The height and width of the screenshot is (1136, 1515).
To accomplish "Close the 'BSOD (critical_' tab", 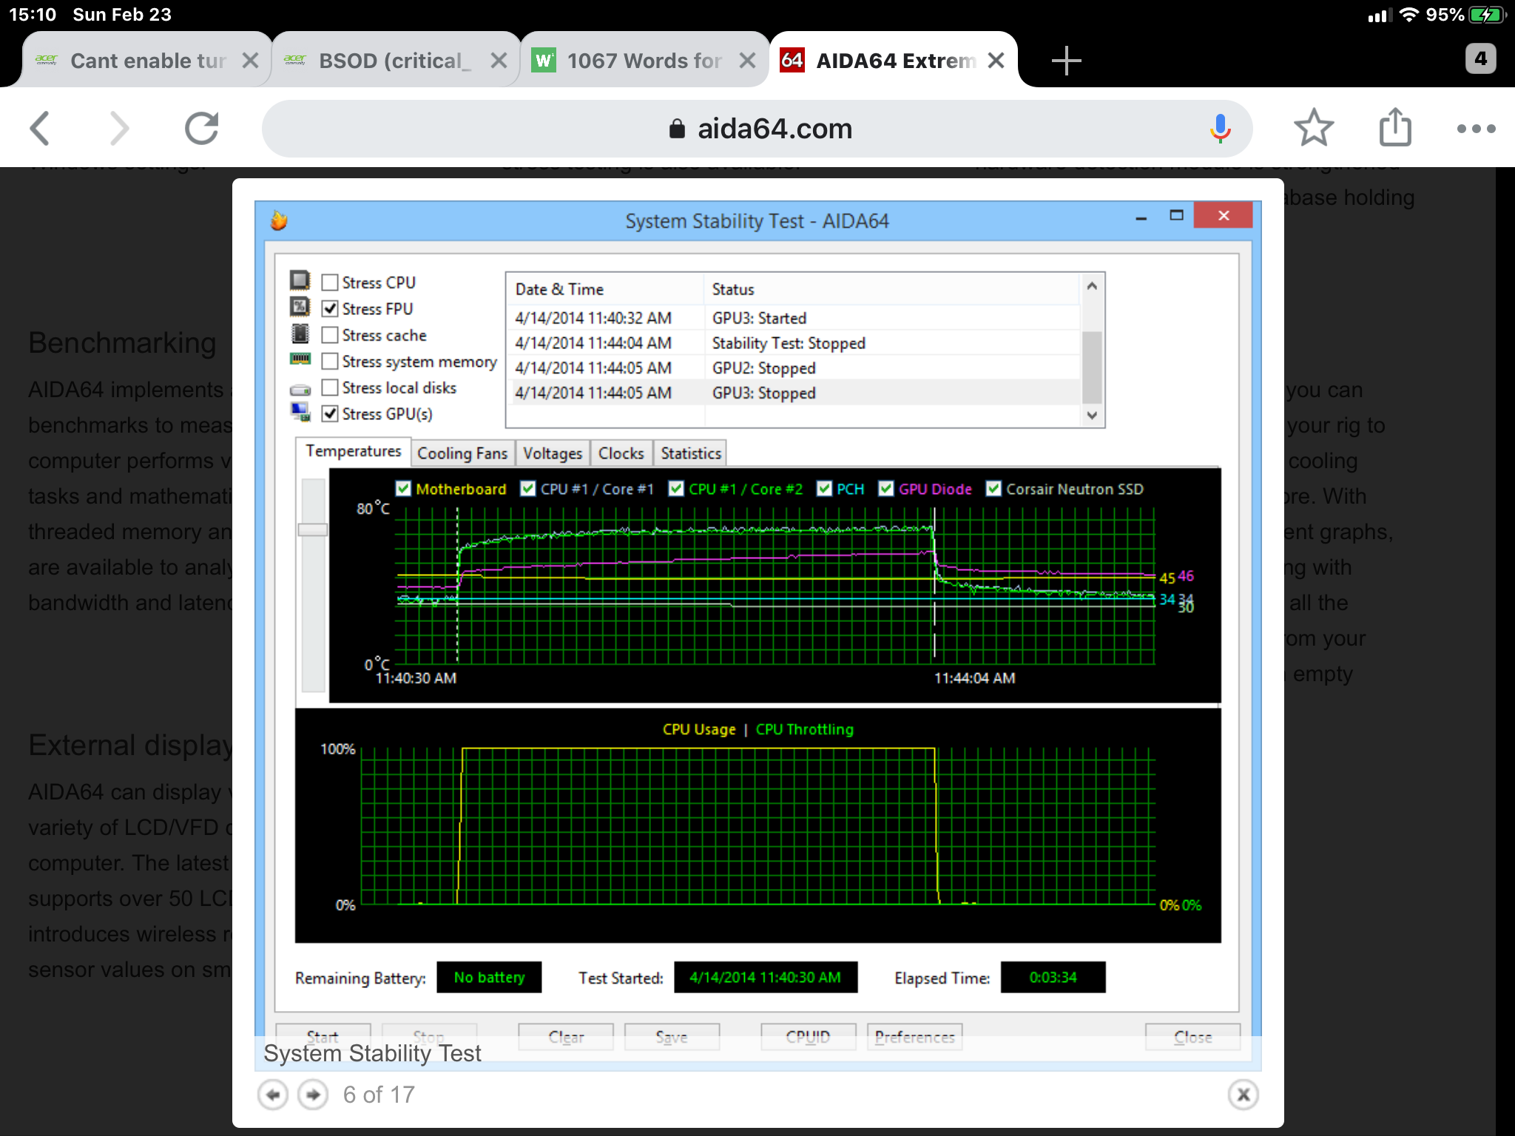I will pyautogui.click(x=499, y=61).
